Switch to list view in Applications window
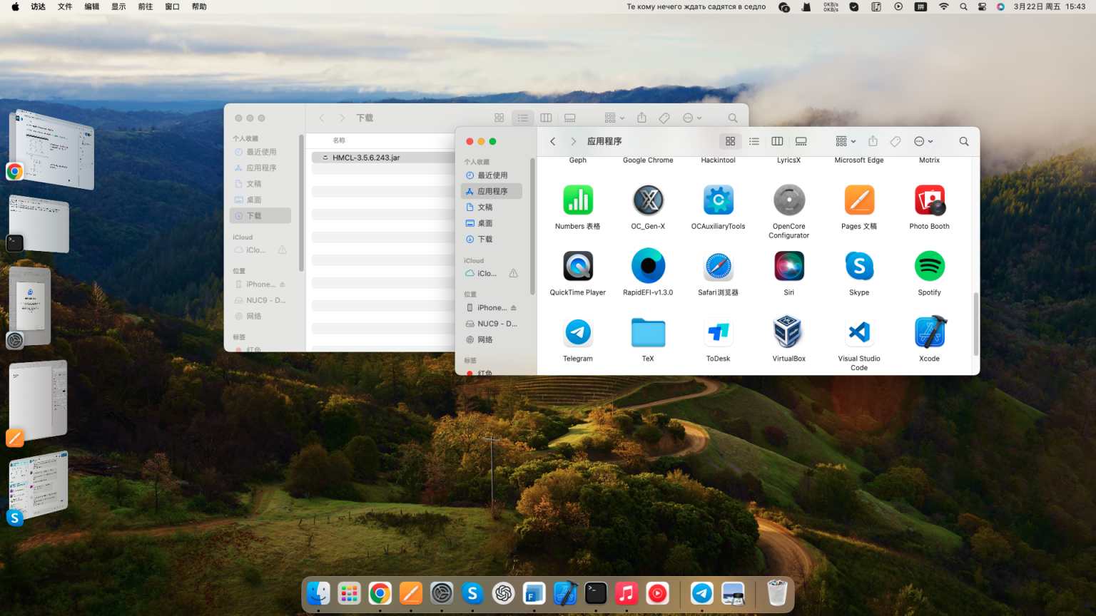The height and width of the screenshot is (616, 1096). [x=754, y=141]
